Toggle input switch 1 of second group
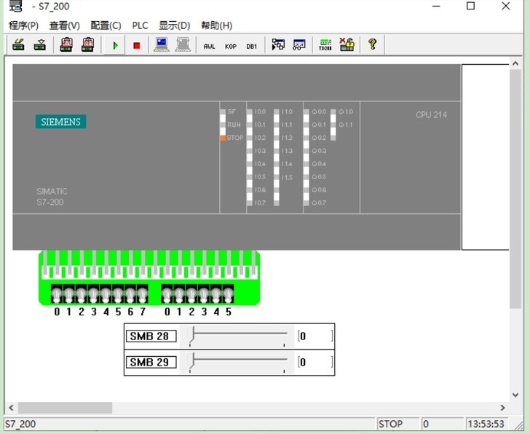Viewport: 530px width, 434px height. [179, 294]
